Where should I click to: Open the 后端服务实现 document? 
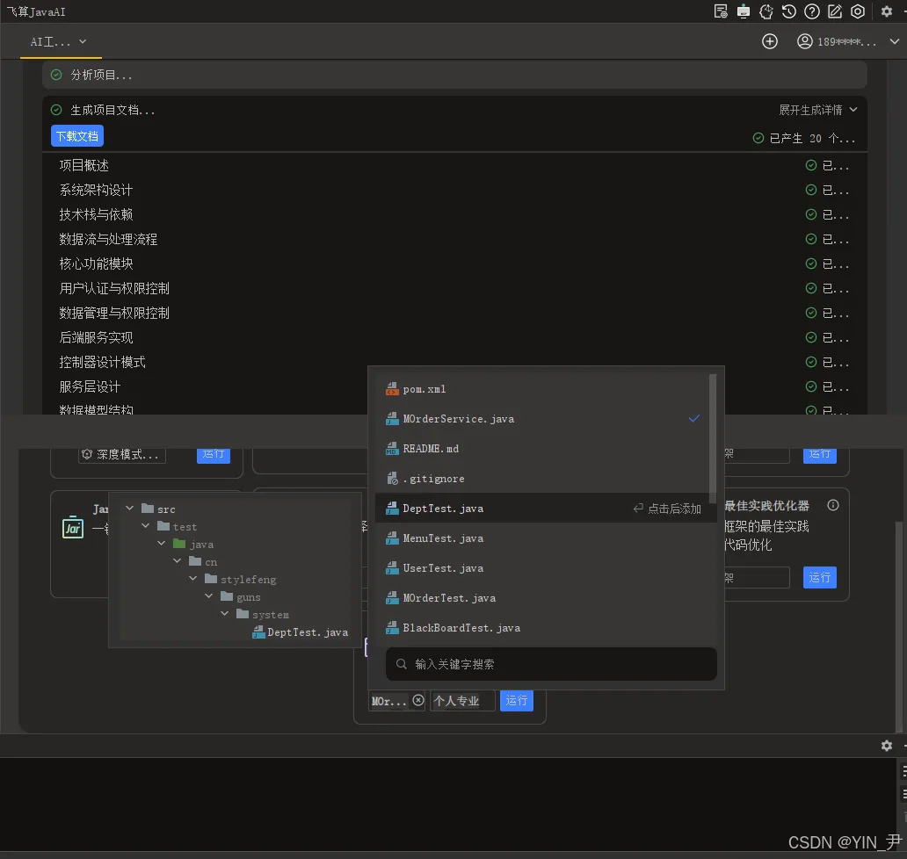coord(96,337)
